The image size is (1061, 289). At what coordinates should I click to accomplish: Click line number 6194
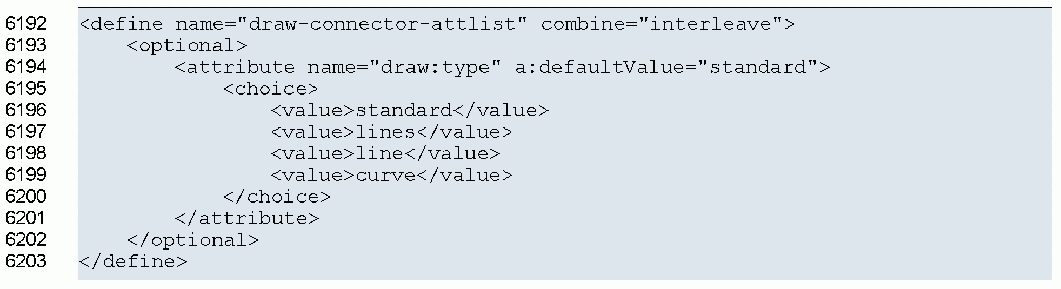click(26, 67)
